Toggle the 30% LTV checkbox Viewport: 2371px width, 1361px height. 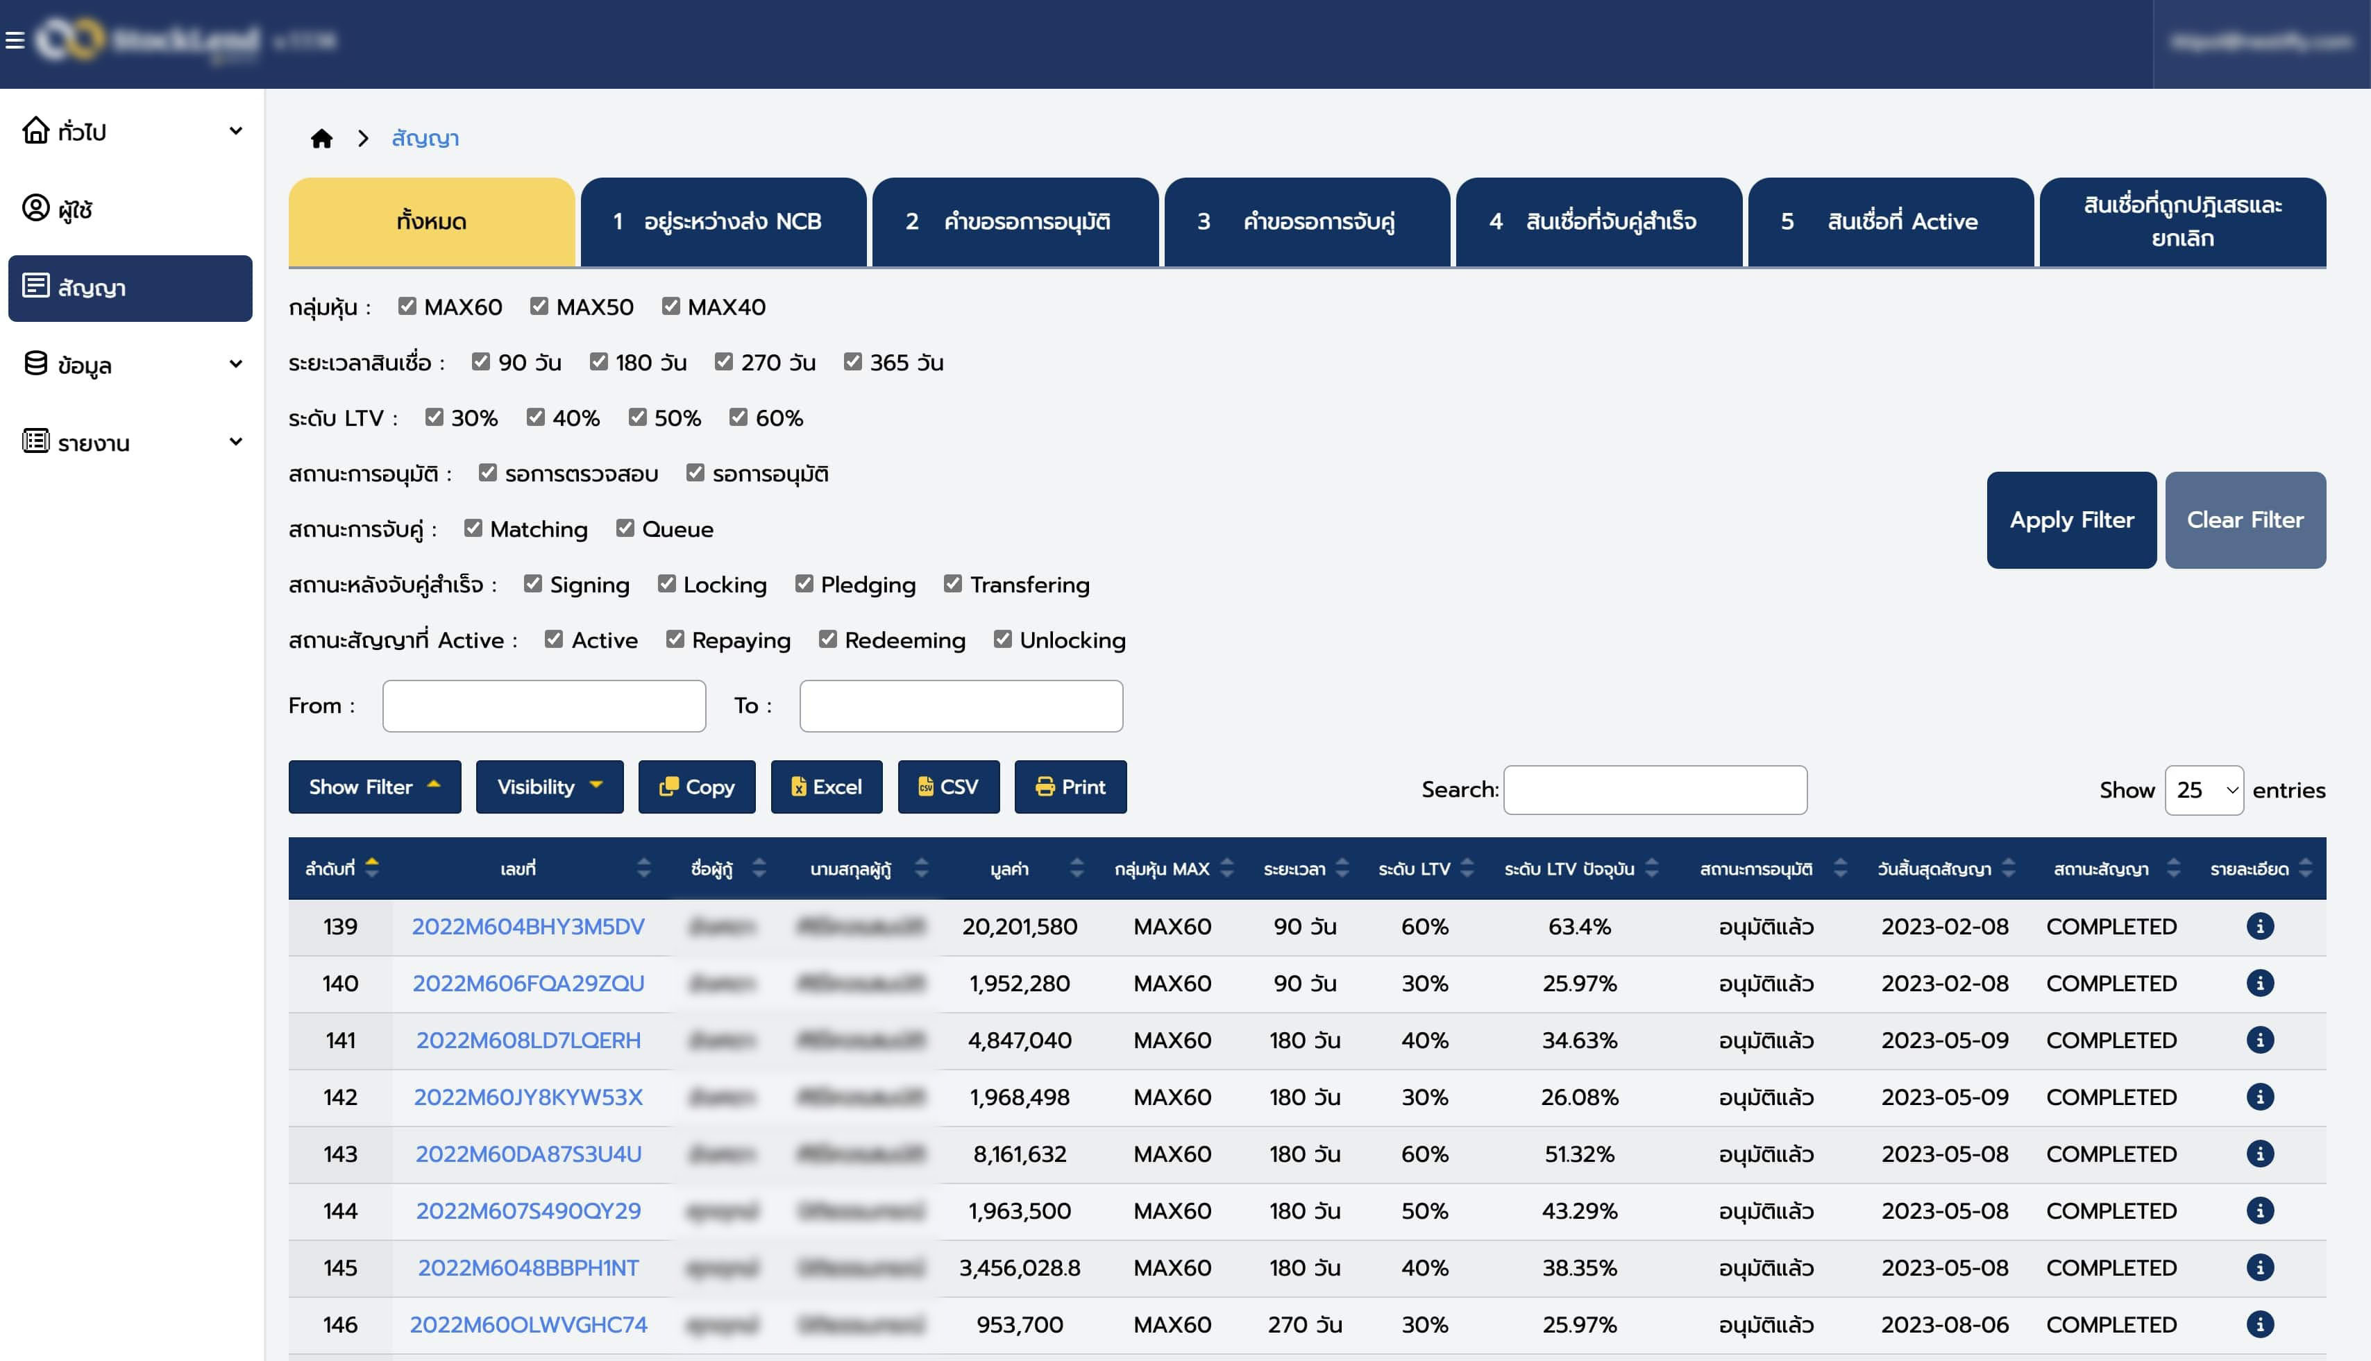point(434,417)
